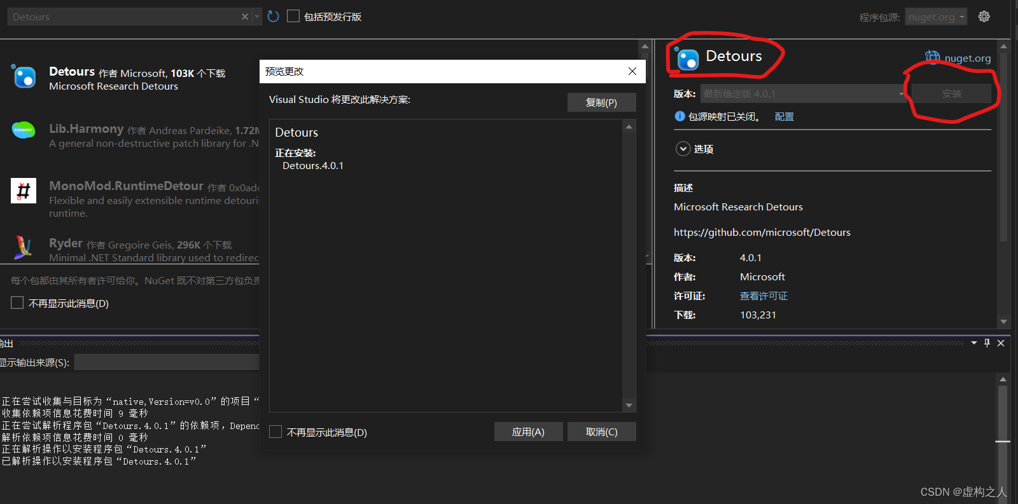
Task: Expand the Options section chevron
Action: [x=683, y=149]
